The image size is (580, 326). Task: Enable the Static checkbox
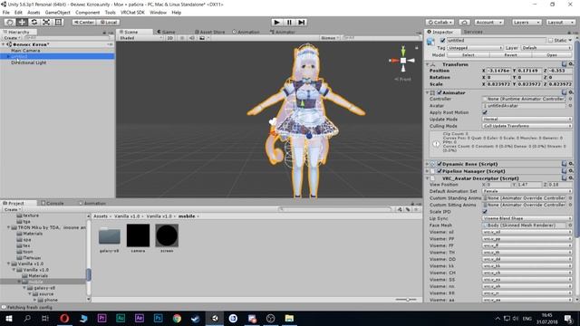point(550,40)
